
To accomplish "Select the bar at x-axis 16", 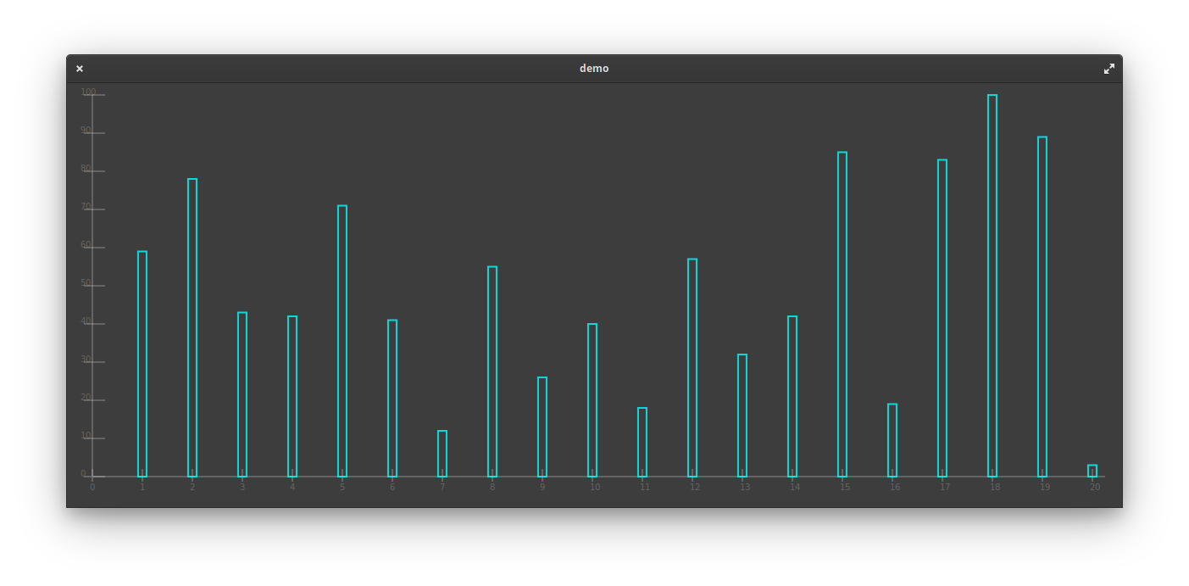I will tap(892, 440).
